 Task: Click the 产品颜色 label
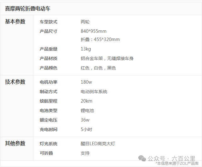pos(49,68)
